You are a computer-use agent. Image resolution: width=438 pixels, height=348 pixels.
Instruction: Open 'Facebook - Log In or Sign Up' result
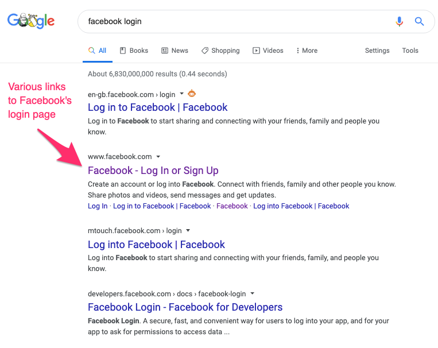click(x=153, y=171)
